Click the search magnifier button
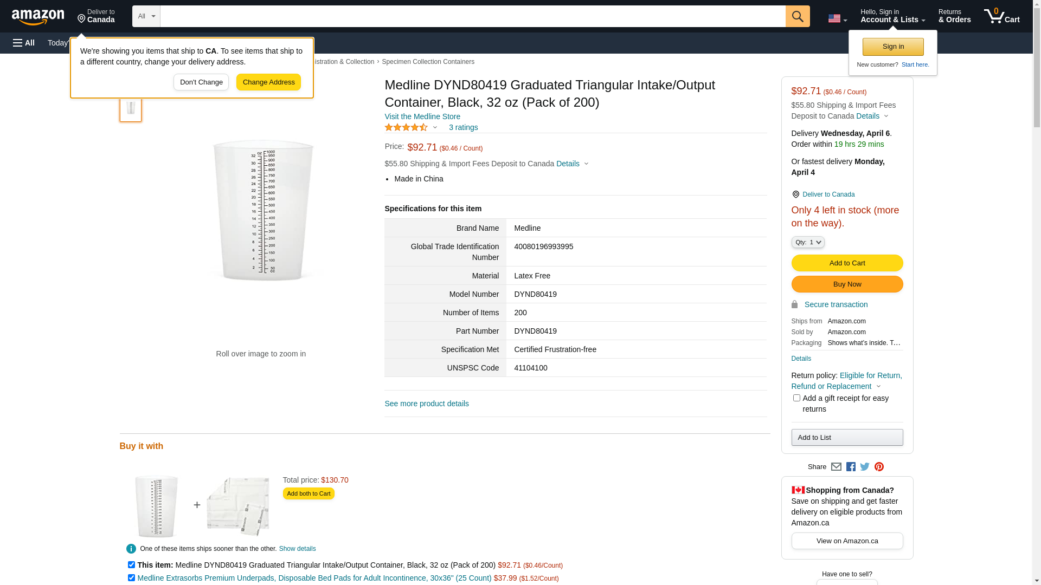1041x585 pixels. pyautogui.click(x=798, y=16)
